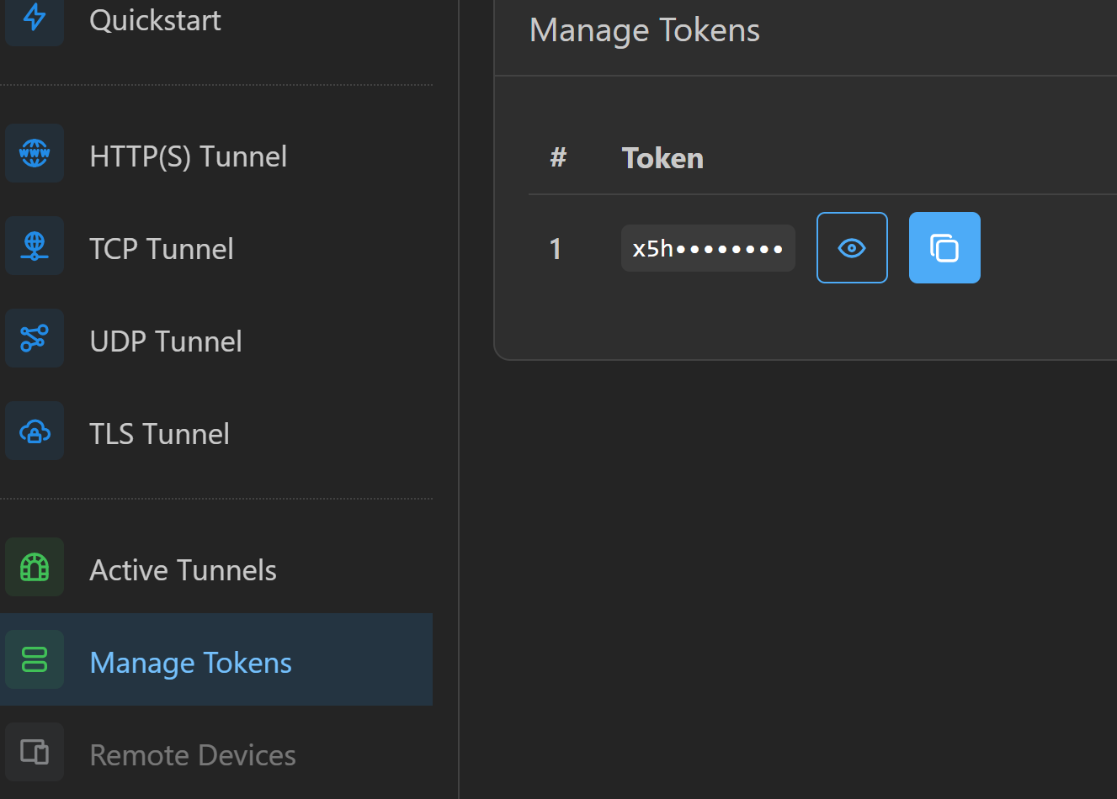Select the UDP Tunnel nodes icon
1117x799 pixels.
coord(35,338)
